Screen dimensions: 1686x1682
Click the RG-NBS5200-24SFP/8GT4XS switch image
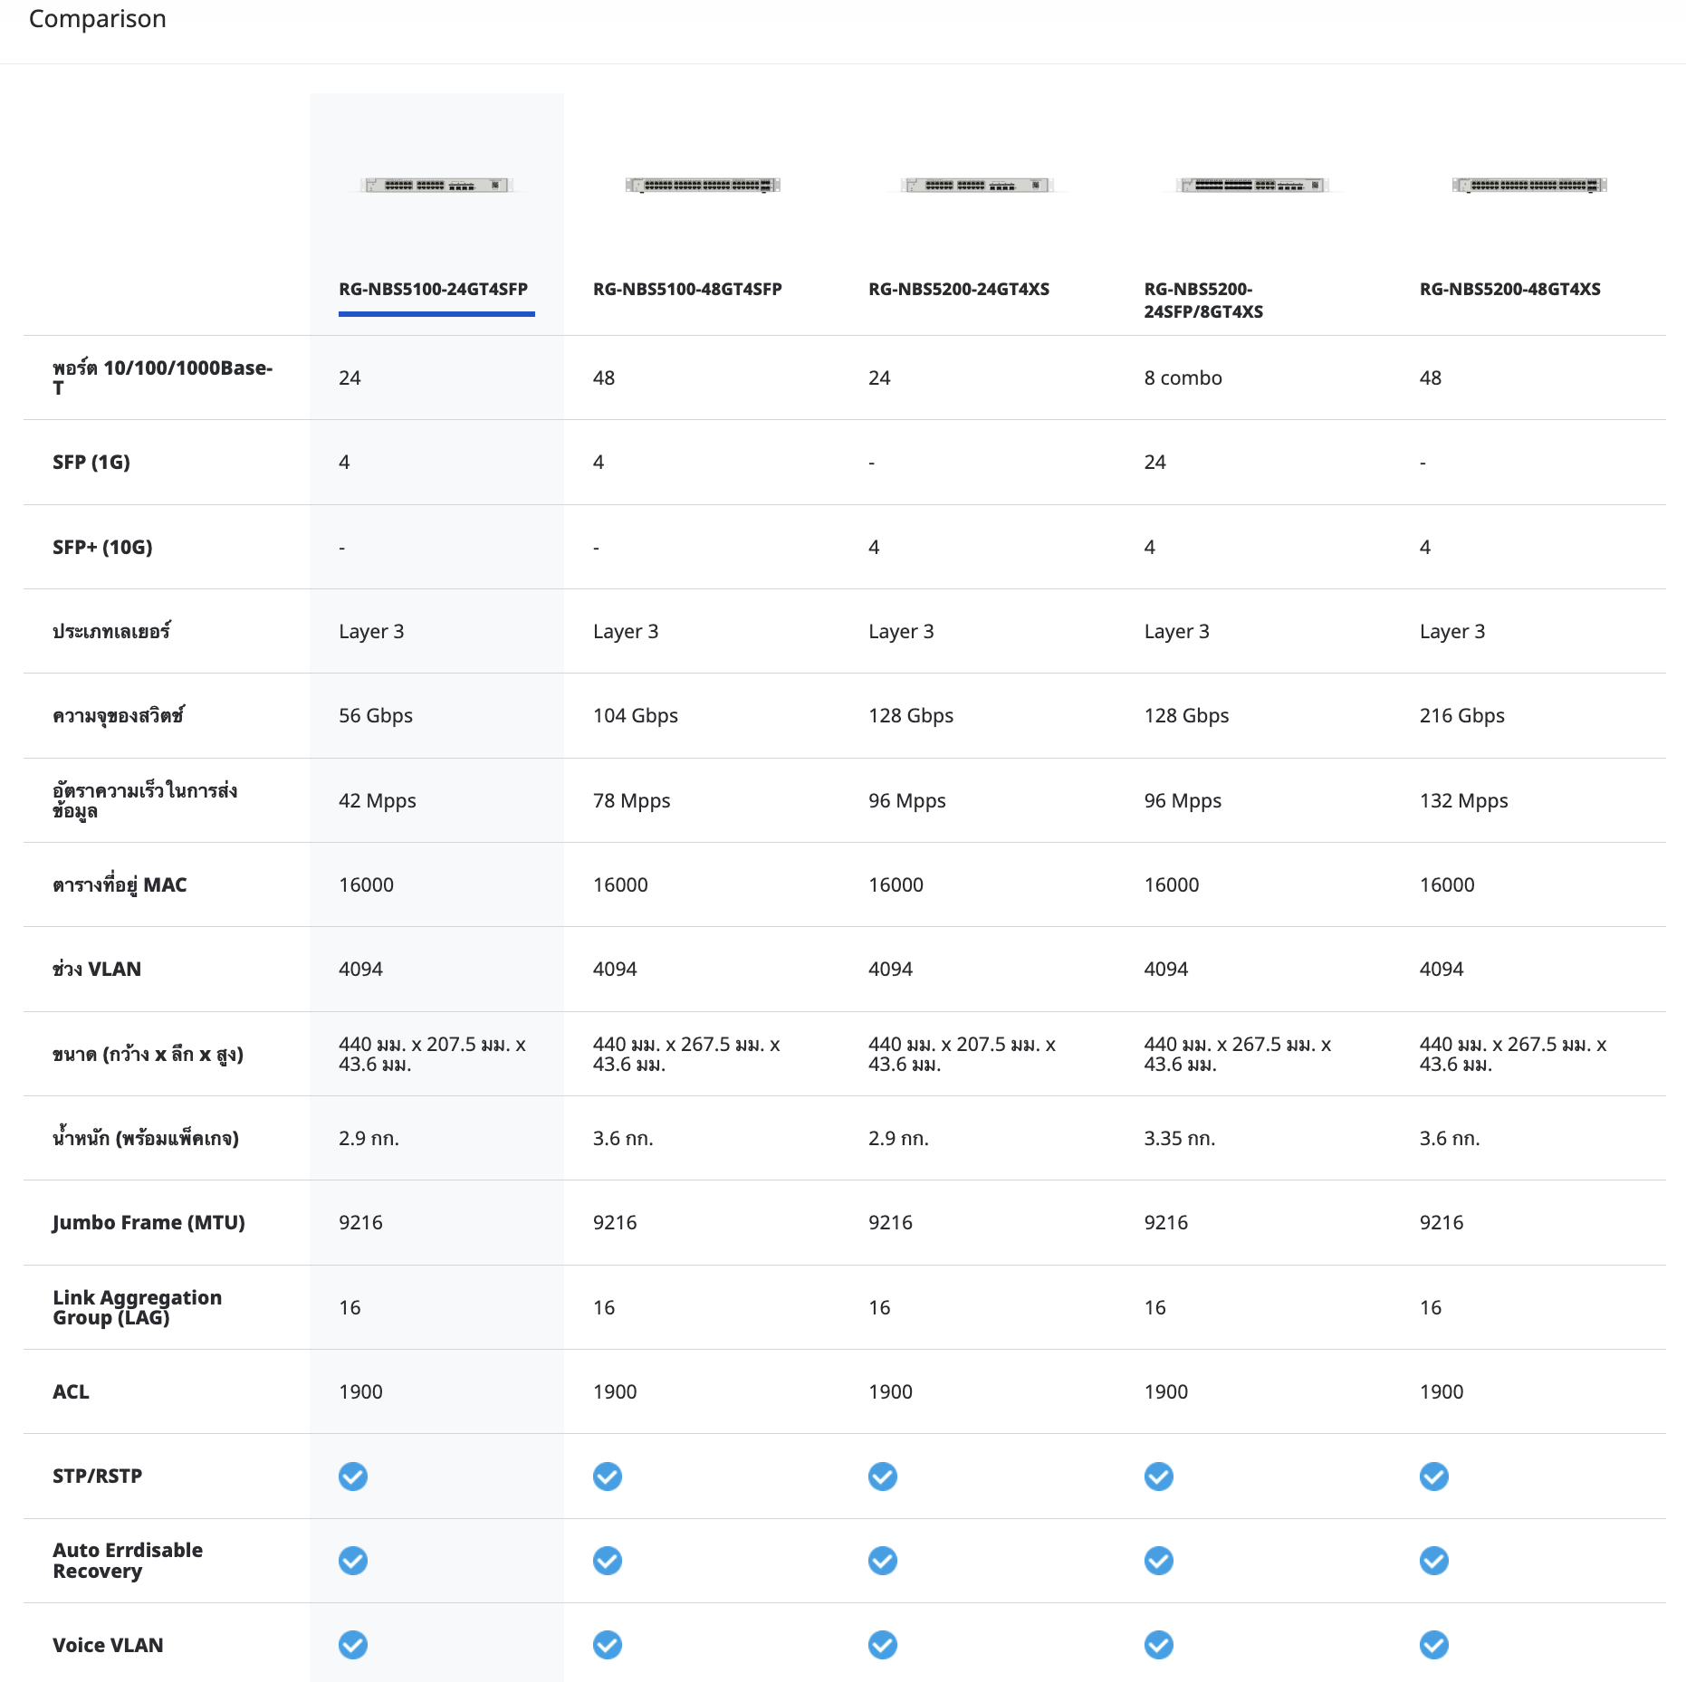click(1253, 186)
